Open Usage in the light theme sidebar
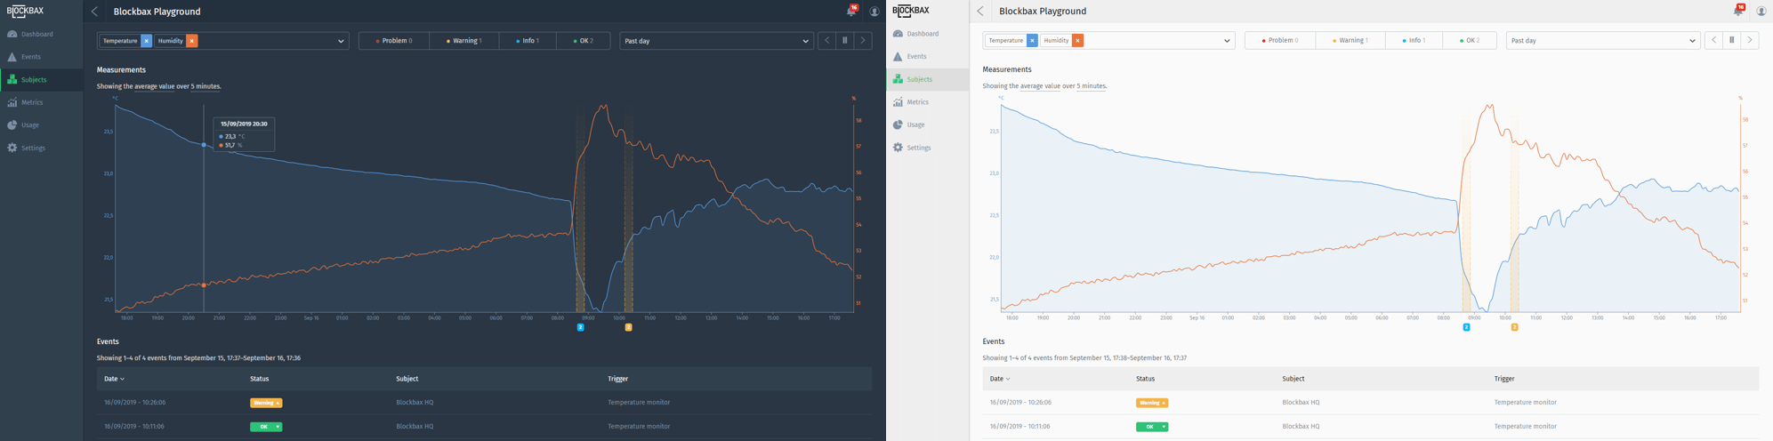The image size is (1773, 441). 915,124
